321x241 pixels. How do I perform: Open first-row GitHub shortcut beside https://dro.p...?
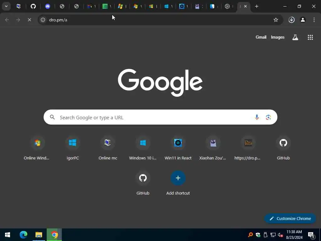(283, 148)
